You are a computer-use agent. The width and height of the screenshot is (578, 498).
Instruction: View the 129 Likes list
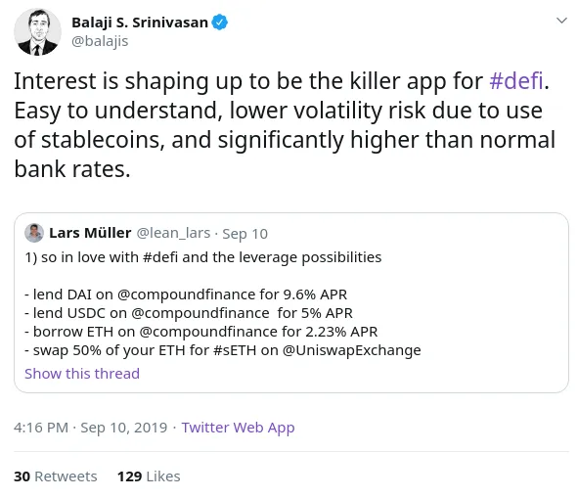click(x=149, y=476)
